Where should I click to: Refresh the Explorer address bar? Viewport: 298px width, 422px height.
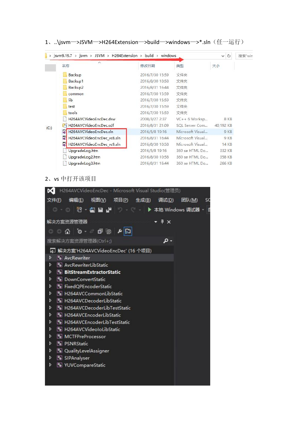[x=229, y=56]
